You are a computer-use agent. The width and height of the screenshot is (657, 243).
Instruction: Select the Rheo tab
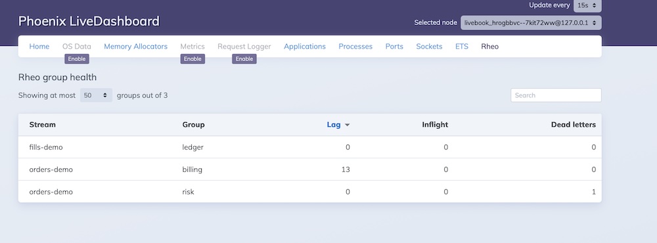pos(490,47)
